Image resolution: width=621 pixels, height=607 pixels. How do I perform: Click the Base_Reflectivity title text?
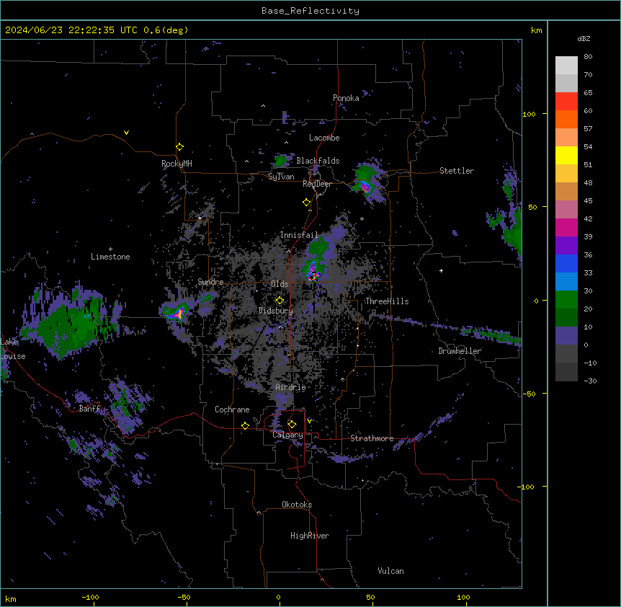coord(310,11)
